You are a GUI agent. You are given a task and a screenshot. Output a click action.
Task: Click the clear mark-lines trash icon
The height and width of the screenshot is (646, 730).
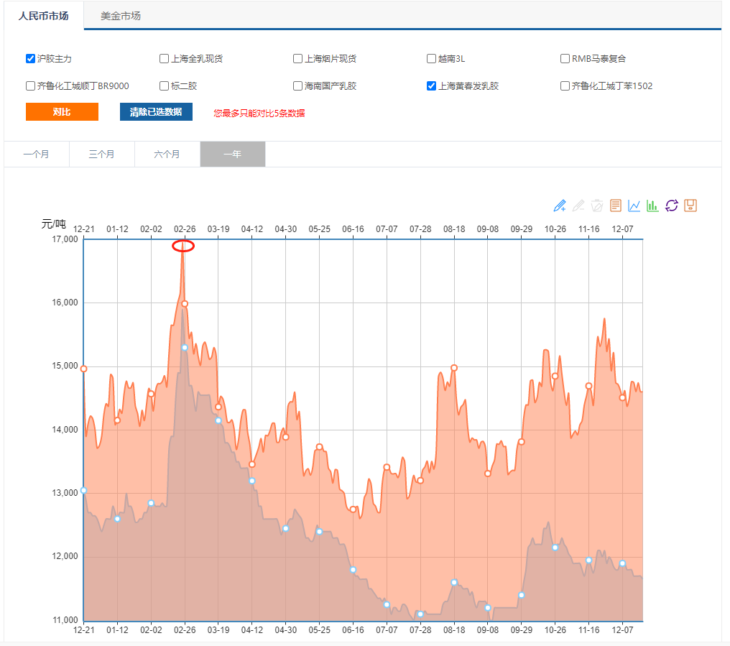tap(597, 206)
